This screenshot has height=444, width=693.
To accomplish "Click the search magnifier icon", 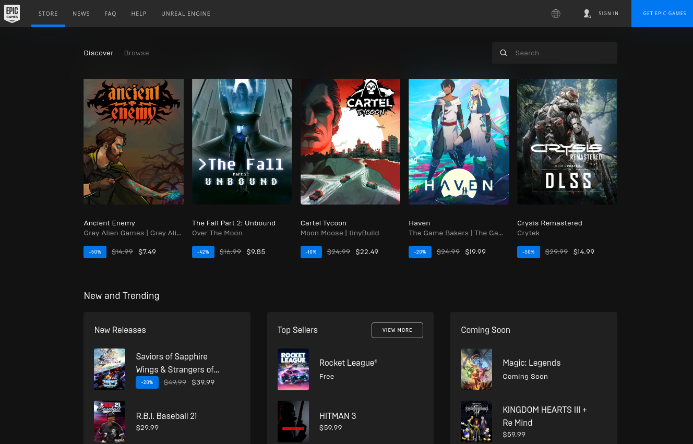I will tap(504, 53).
